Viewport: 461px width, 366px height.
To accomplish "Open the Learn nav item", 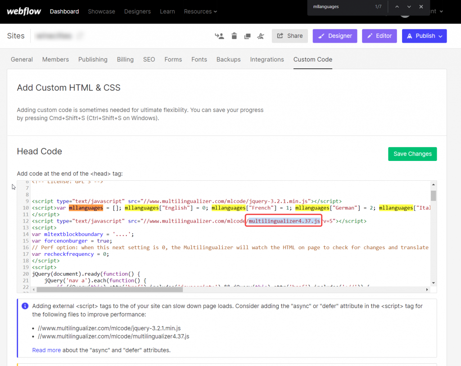I will tap(167, 11).
